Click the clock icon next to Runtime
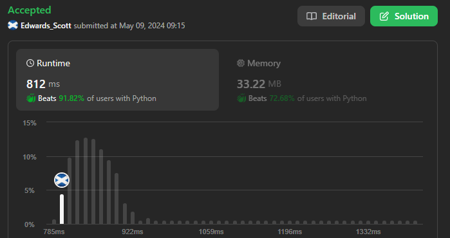 point(30,63)
